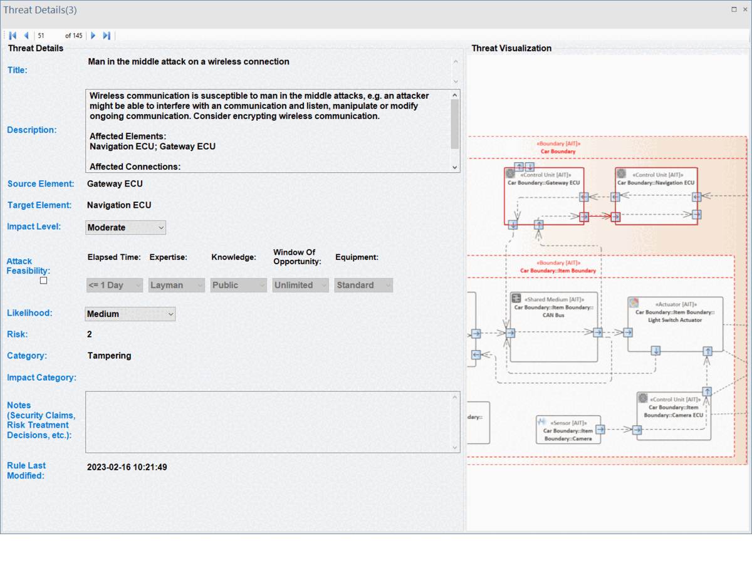752x578 pixels.
Task: Open the Expertise dropdown set to Layman
Action: point(177,285)
